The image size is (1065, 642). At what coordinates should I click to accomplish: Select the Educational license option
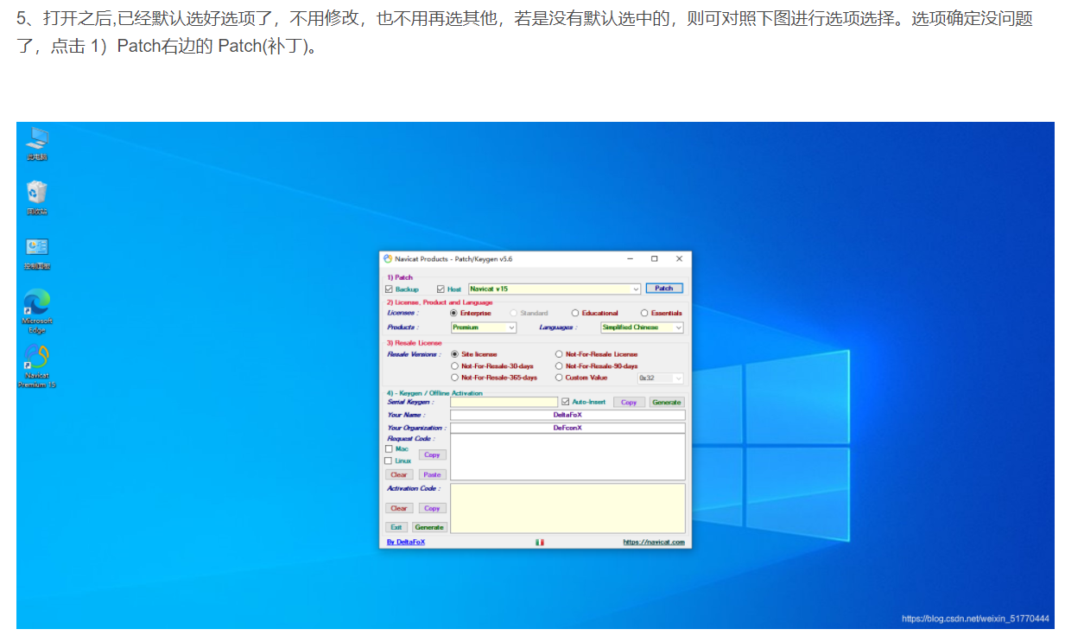[x=575, y=313]
